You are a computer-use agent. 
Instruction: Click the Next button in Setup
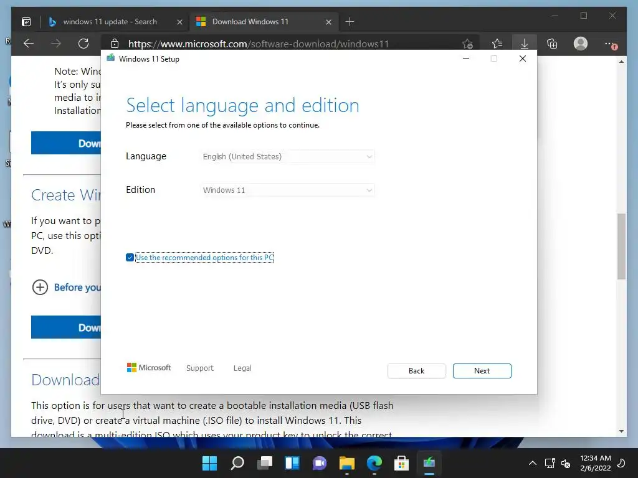point(482,371)
